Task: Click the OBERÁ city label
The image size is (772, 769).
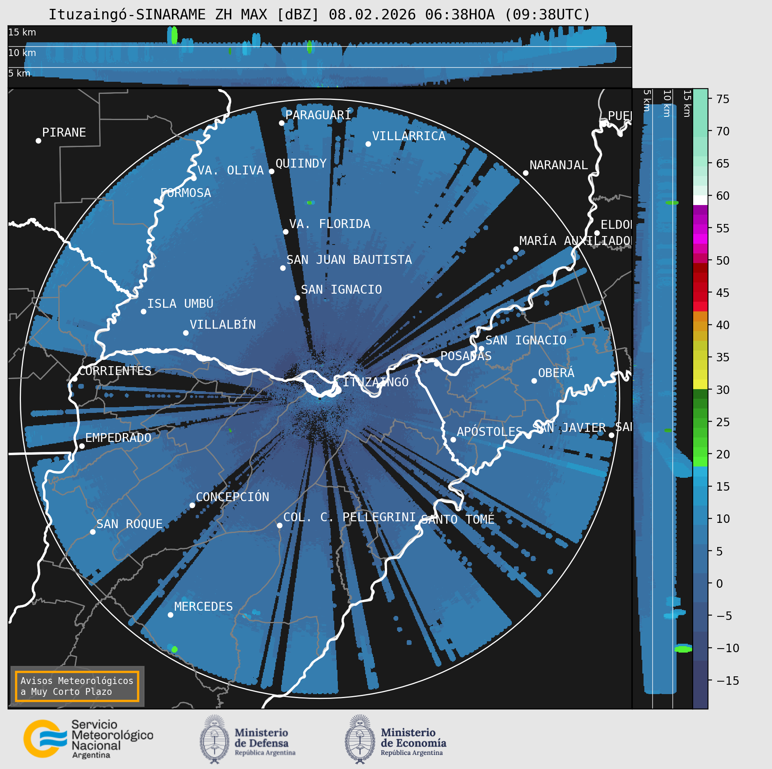Action: coord(557,373)
